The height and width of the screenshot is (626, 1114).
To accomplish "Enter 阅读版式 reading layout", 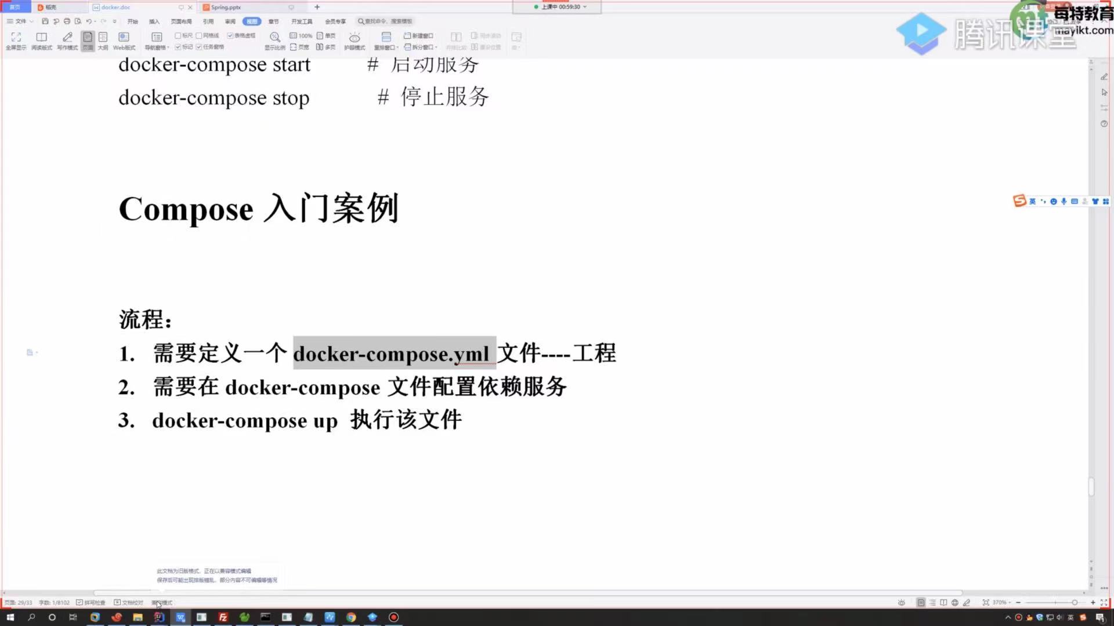I will [41, 41].
